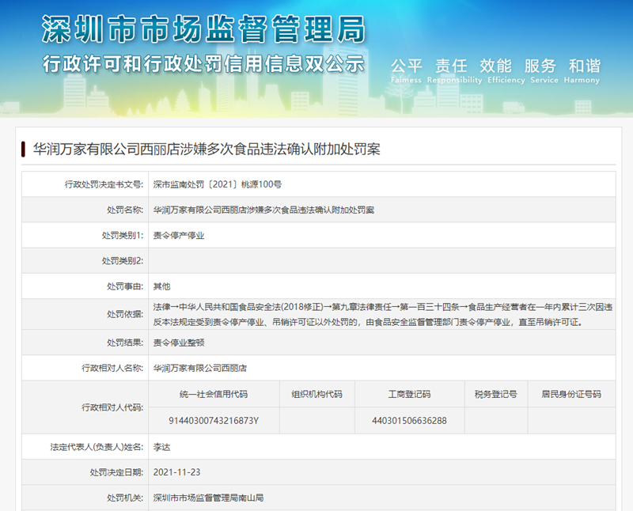Click the page heading 华润万家有限公司西丽店涉嫌多次食品违法确认附加处罚案

[207, 150]
